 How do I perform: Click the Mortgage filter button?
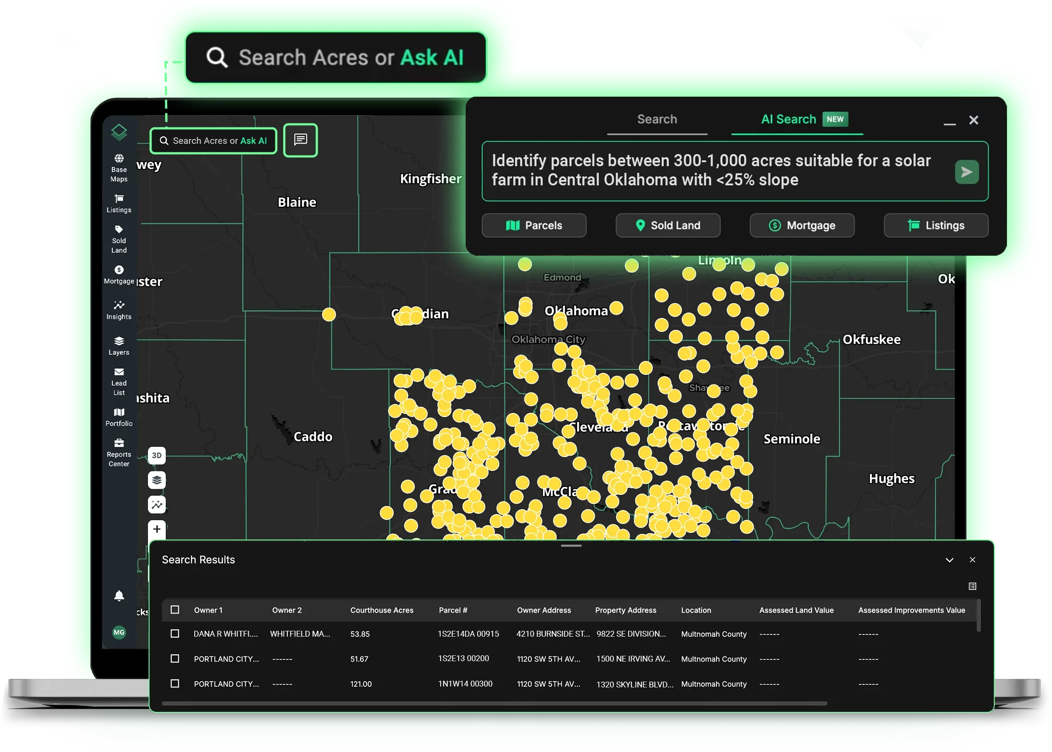(x=802, y=225)
